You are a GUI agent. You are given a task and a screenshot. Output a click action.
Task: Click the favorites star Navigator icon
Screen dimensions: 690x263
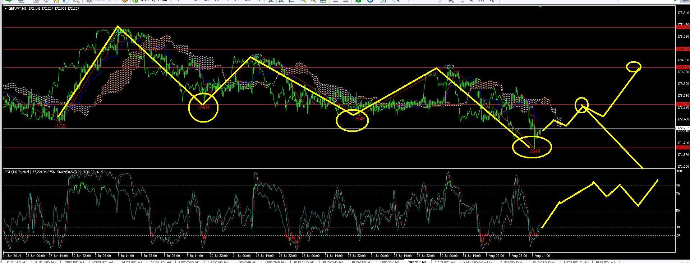point(56,1)
